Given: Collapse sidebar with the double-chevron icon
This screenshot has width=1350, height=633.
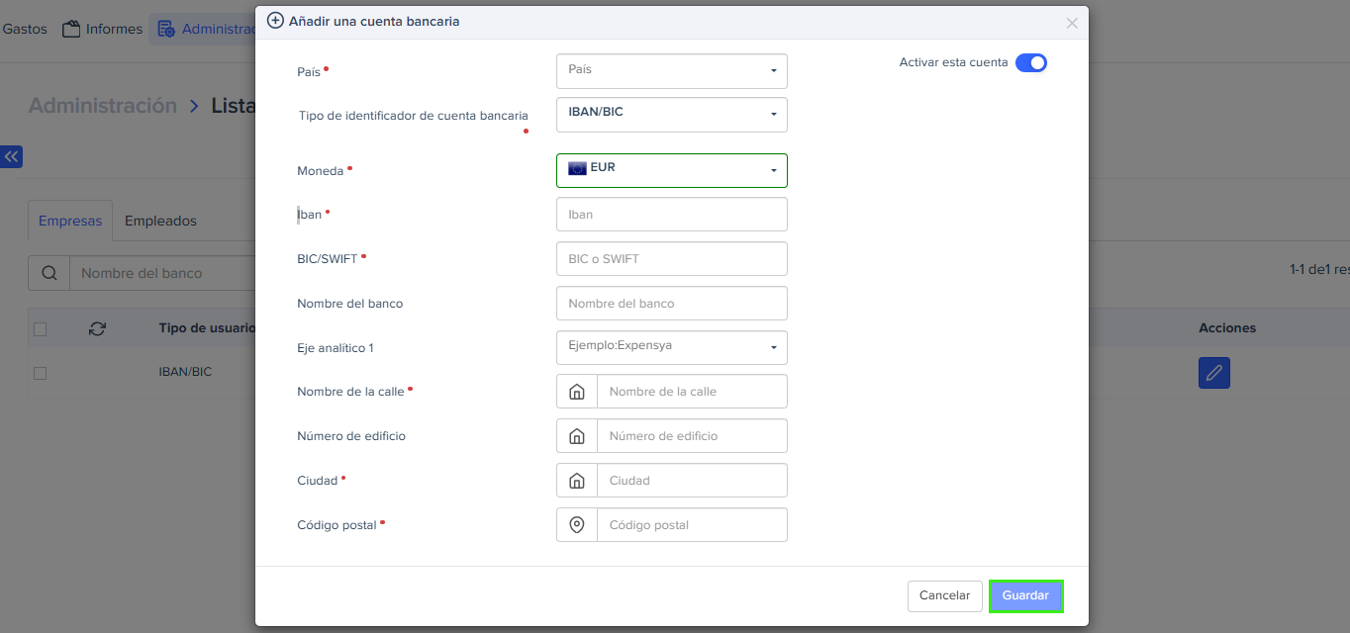Looking at the screenshot, I should tap(11, 156).
